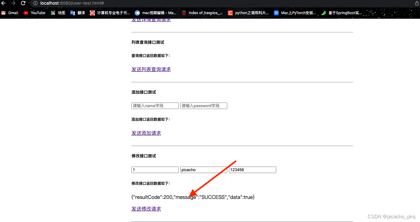
Task: Open the YouTube bookmark
Action: [x=34, y=13]
